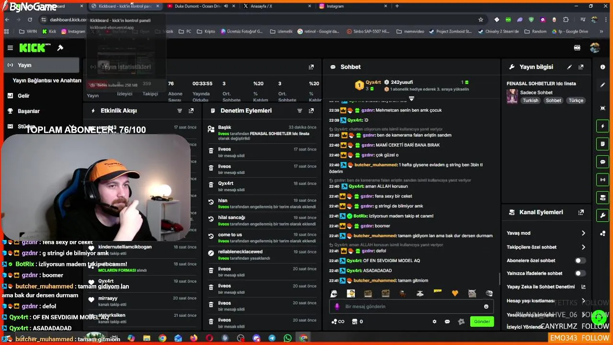
Task: Send the message with Gönder button
Action: coord(482,322)
